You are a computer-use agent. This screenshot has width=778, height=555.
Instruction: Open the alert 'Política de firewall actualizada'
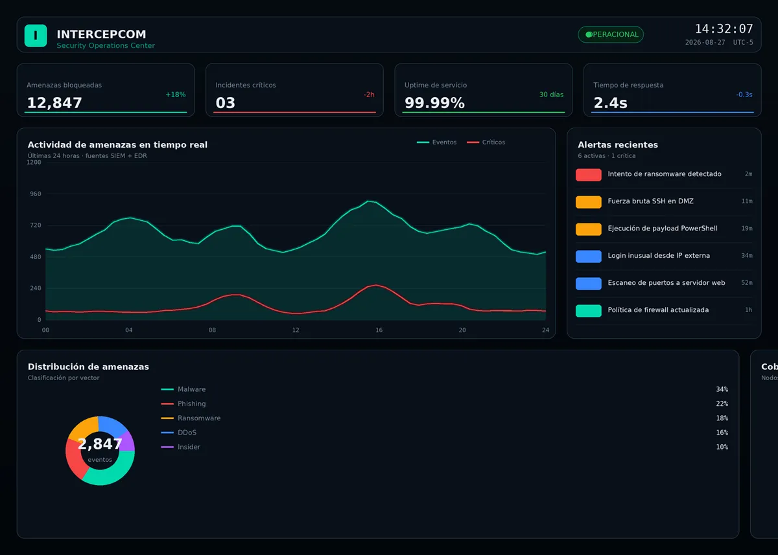pyautogui.click(x=664, y=310)
